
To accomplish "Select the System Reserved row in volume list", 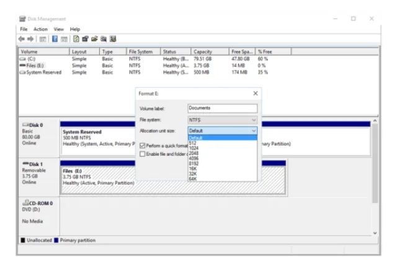I will [145, 72].
